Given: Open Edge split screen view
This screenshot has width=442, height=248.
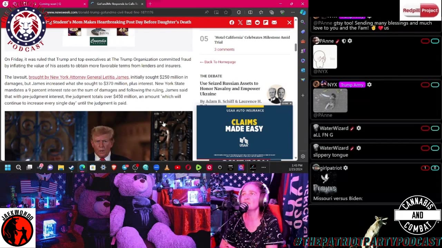Looking at the screenshot, I should tap(250, 12).
